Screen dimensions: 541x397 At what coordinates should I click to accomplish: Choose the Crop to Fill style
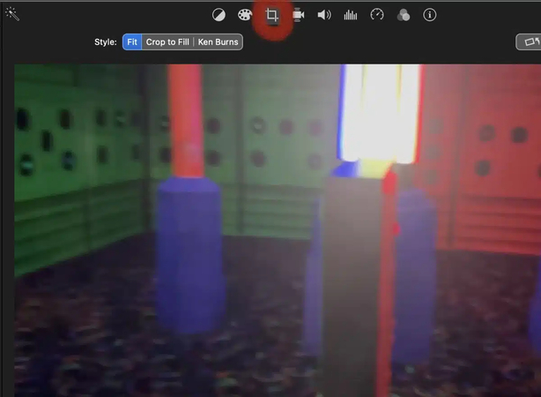[x=167, y=42]
